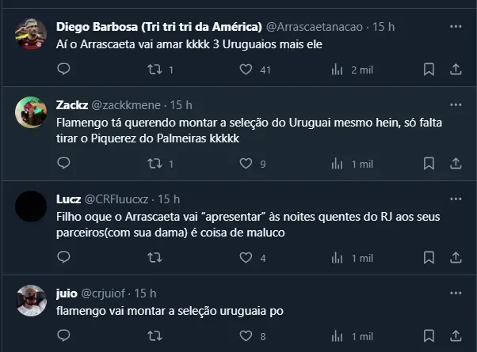This screenshot has height=352, width=477.
Task: Open more options on Lucz's tweet
Action: click(x=456, y=199)
